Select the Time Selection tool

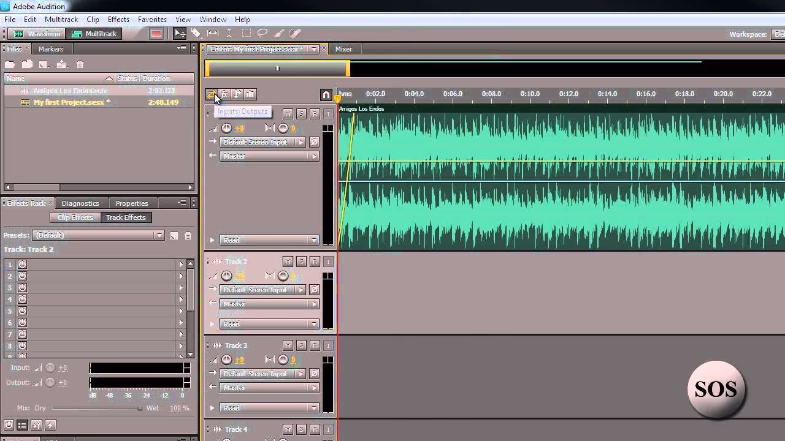(x=229, y=34)
